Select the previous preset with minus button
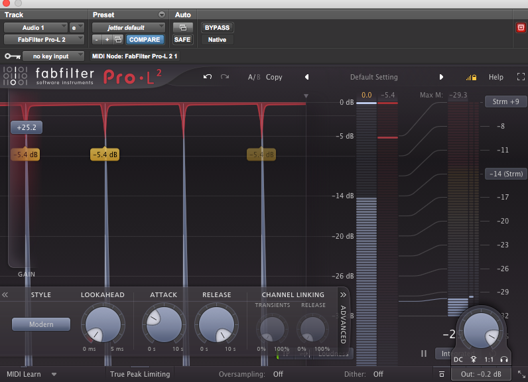 (97, 40)
